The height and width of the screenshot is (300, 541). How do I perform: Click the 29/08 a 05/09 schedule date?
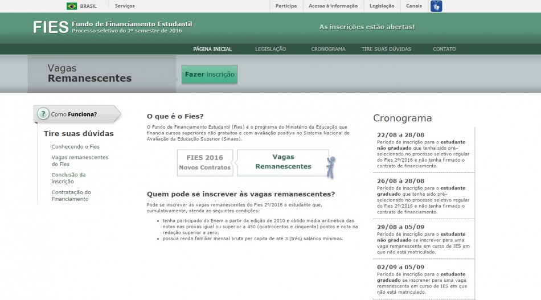[x=400, y=227]
